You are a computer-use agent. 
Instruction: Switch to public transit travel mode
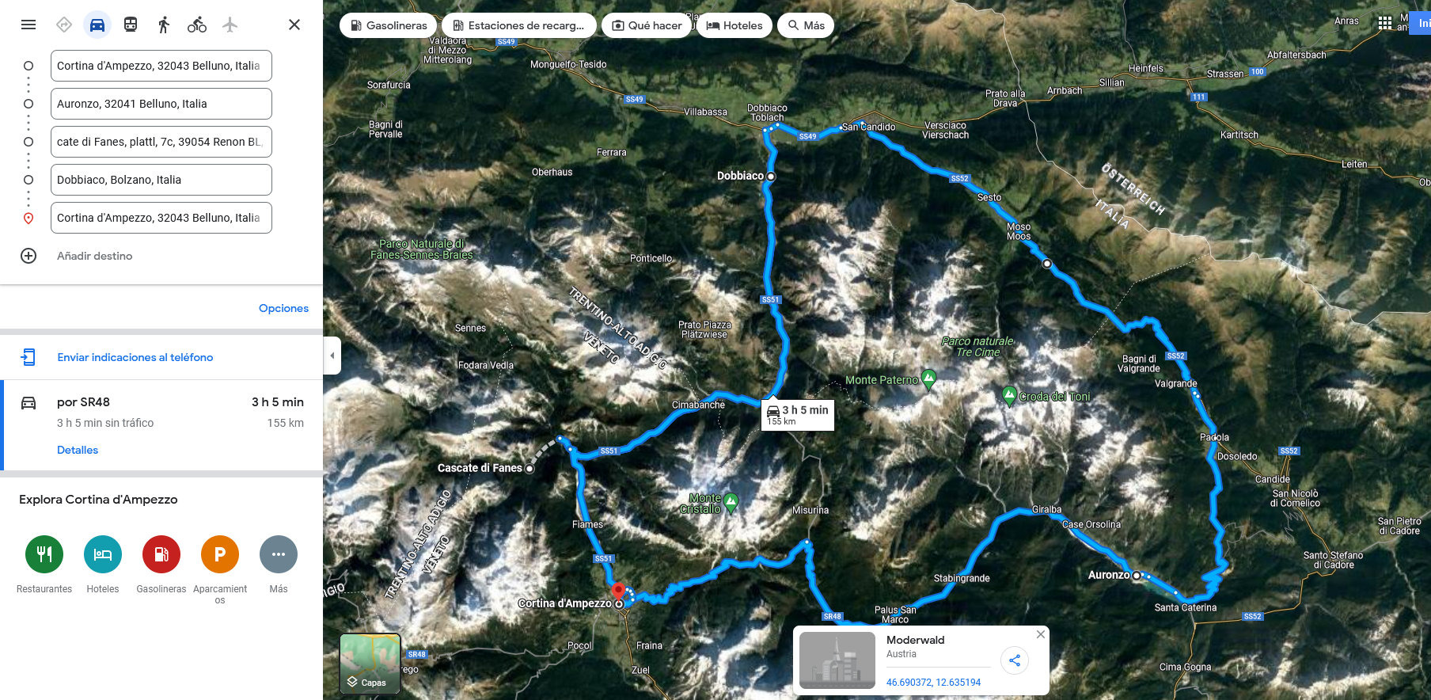[131, 25]
